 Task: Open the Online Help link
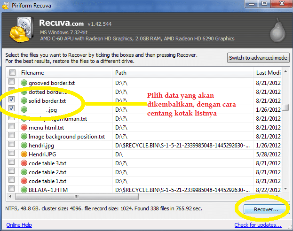[19, 225]
